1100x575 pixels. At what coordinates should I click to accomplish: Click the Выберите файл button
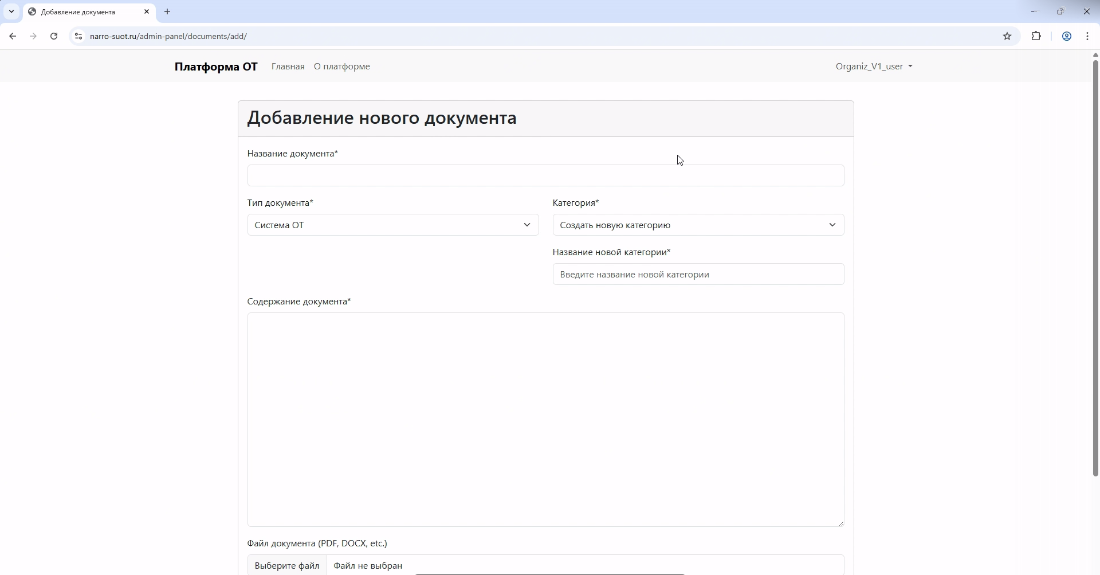pyautogui.click(x=286, y=565)
